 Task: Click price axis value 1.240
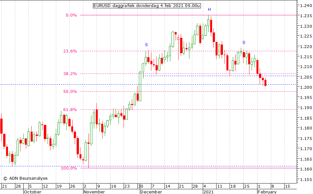[306, 6]
